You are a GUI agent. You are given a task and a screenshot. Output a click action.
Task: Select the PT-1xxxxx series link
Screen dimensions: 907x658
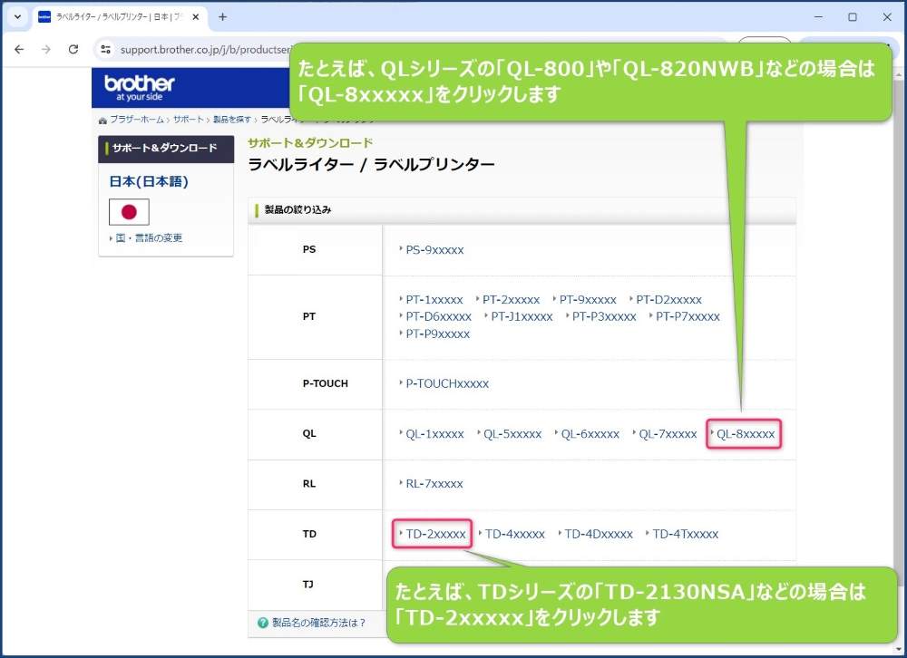[434, 300]
